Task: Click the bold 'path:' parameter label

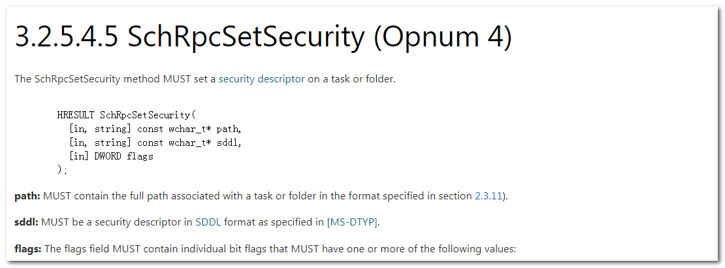Action: point(27,196)
